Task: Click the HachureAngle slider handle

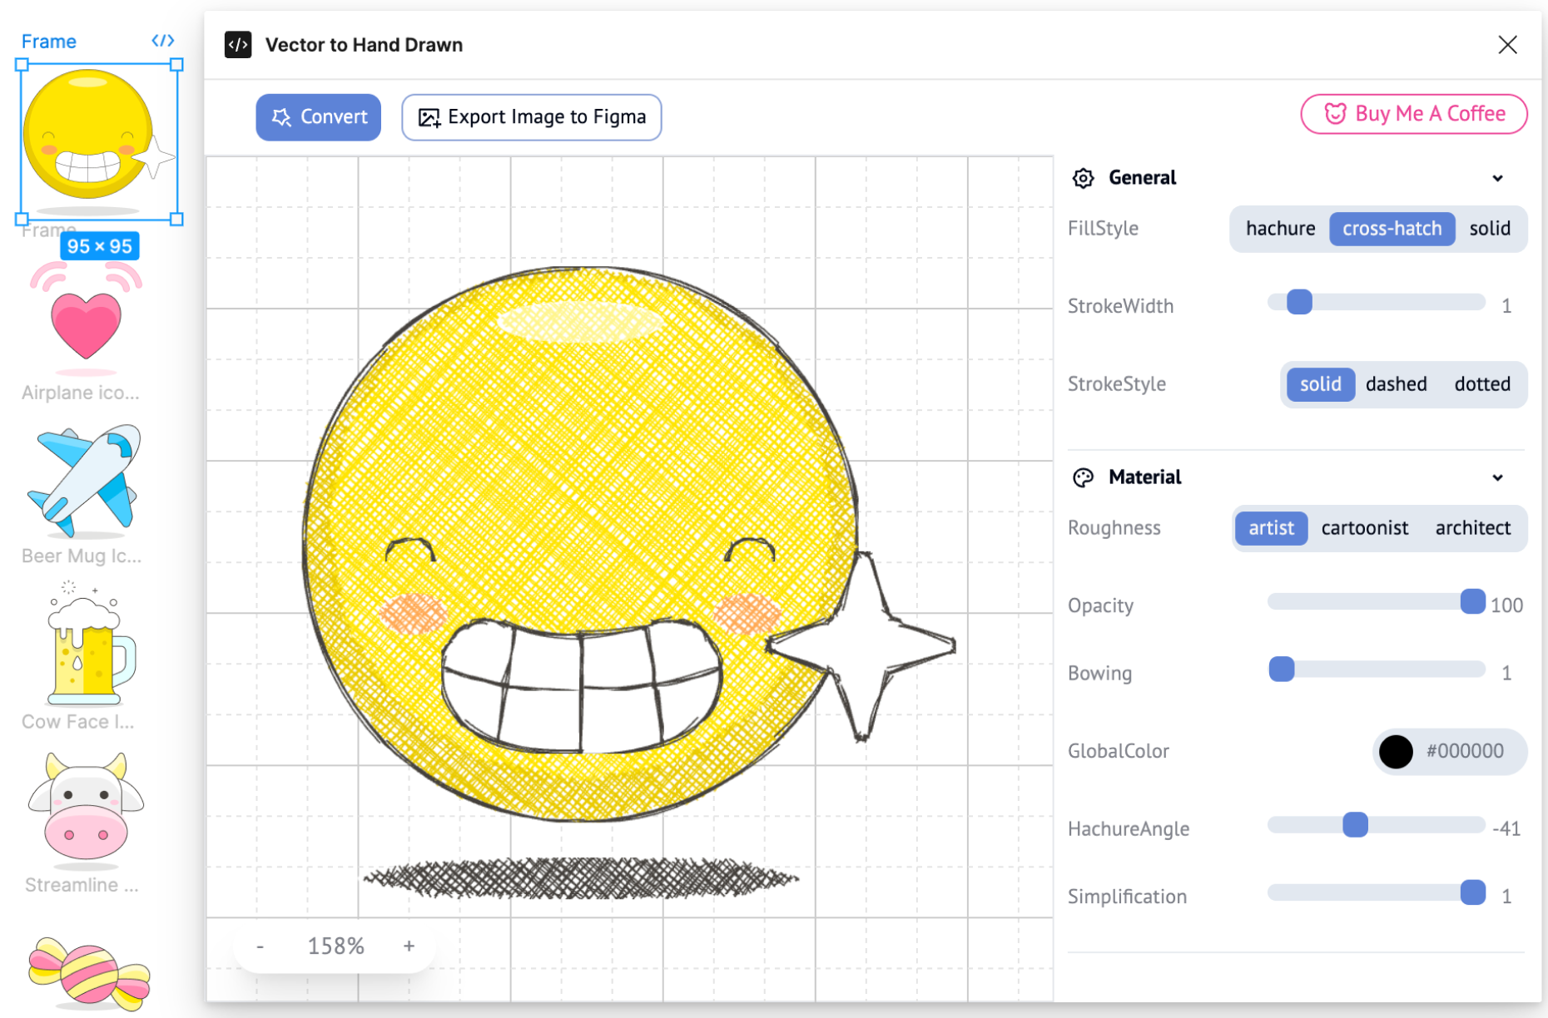Action: (1356, 825)
